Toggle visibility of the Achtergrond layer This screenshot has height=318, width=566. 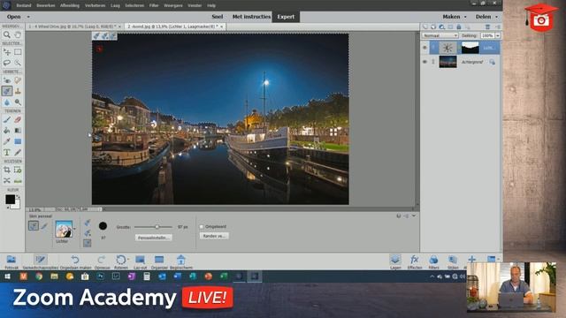tap(424, 62)
